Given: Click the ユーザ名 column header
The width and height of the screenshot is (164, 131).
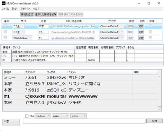Looking at the screenshot, I should tap(56, 72).
